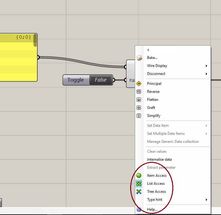Expand the Disconnect submenu arrow
The height and width of the screenshot is (215, 221).
(x=207, y=74)
